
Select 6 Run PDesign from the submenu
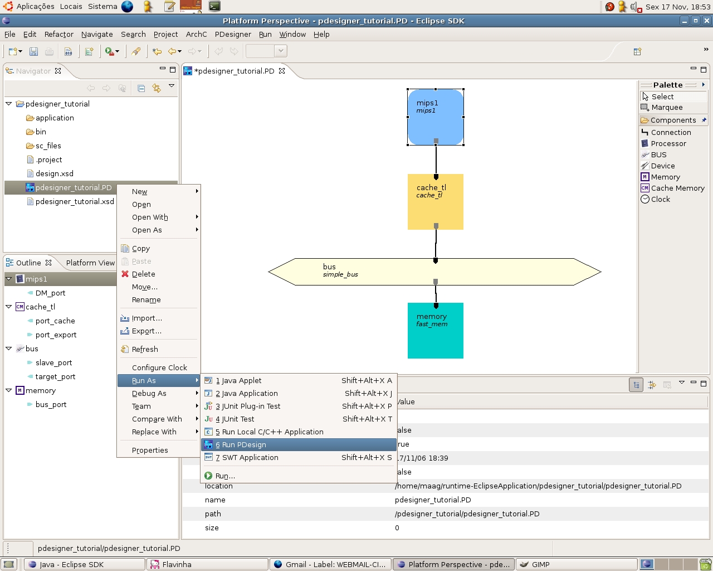coord(299,444)
